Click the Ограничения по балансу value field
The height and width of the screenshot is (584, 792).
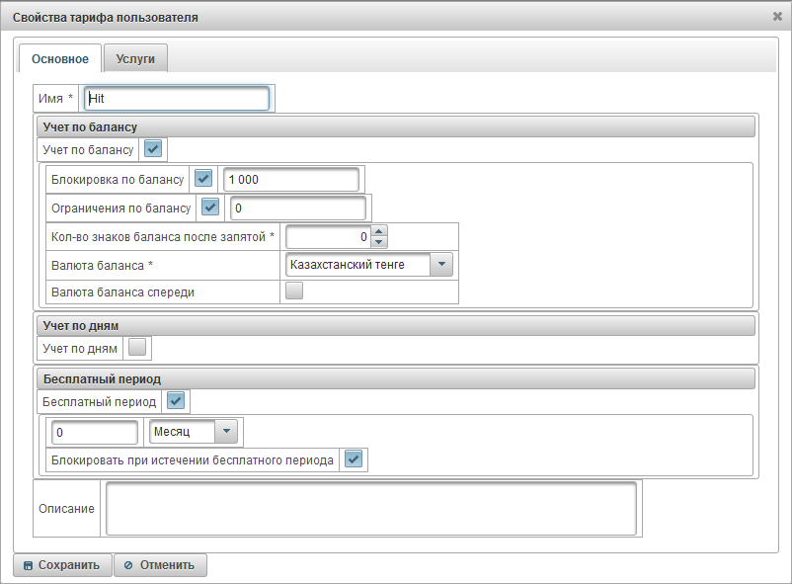click(x=297, y=208)
